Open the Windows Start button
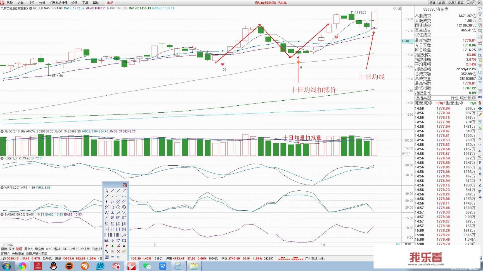This screenshot has height=271, width=483. 6,266
